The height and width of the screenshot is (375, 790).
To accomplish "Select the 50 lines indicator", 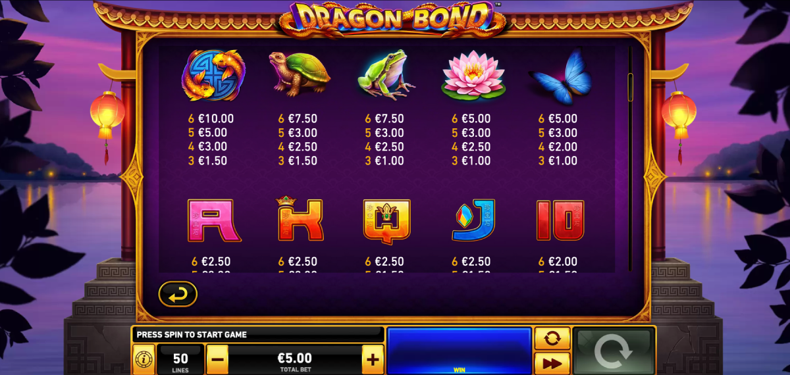I will [x=180, y=361].
